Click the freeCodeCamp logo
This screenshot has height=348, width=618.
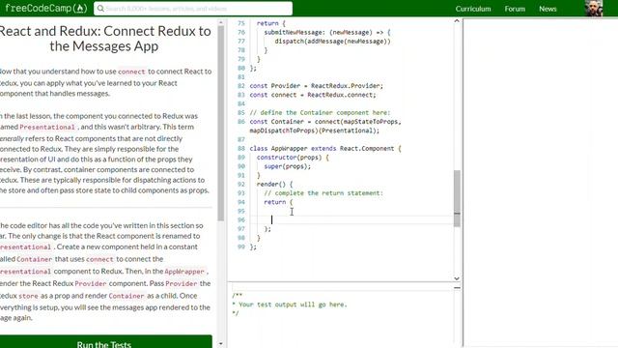(x=45, y=9)
